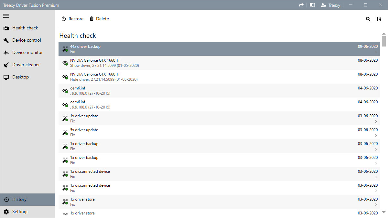Expand the 1x driver update entry
This screenshot has height=218, width=388.
click(376, 121)
